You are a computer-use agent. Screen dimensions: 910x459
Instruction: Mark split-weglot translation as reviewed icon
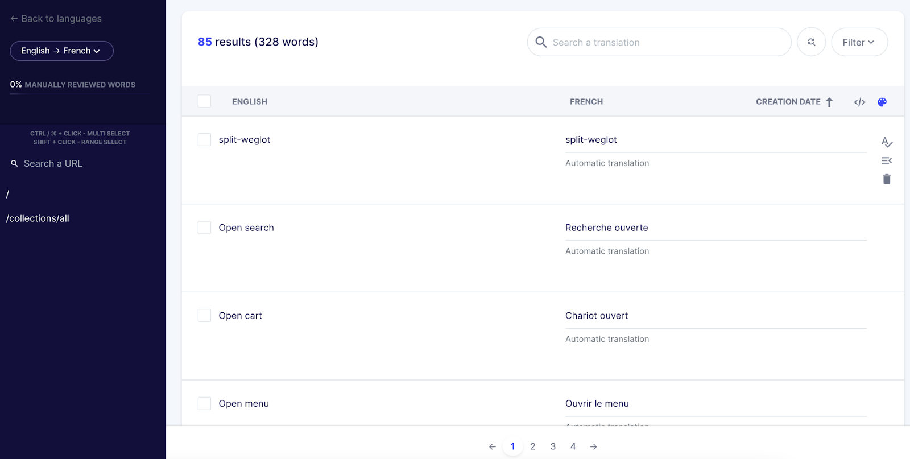887,142
